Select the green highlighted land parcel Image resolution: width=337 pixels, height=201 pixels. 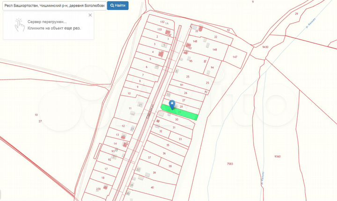(185, 113)
